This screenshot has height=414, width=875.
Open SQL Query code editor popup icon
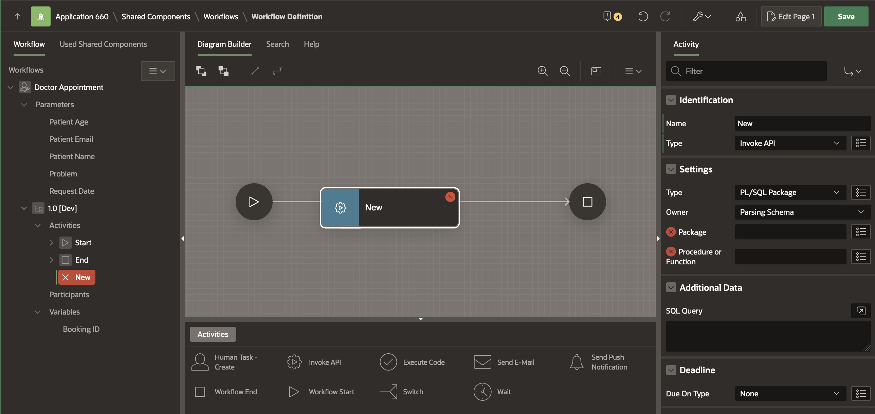pyautogui.click(x=861, y=310)
